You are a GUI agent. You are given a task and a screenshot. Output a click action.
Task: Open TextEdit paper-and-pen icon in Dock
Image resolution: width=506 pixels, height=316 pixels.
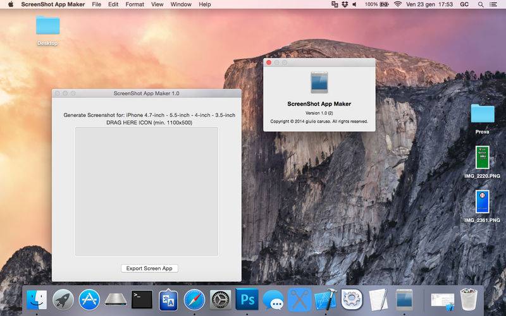click(378, 300)
